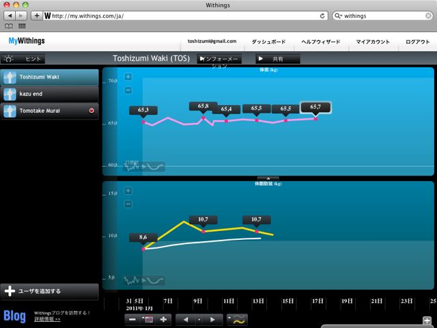Image resolution: width=437 pixels, height=328 pixels.
Task: Expand the インフォメーション panel
Action: coord(219,59)
